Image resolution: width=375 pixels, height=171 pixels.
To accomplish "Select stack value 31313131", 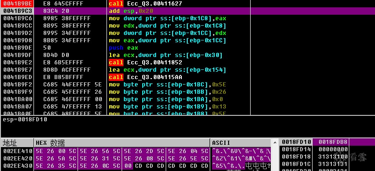I will (x=333, y=164).
